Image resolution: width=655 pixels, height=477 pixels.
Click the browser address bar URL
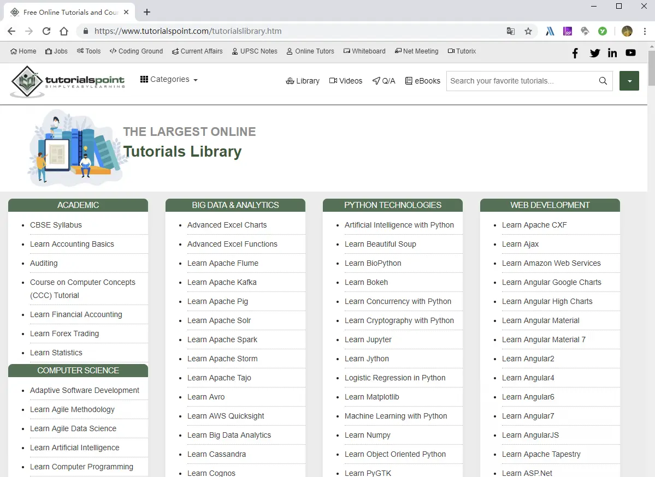187,31
